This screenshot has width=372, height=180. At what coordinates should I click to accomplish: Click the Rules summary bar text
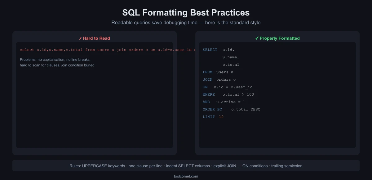[x=186, y=166]
